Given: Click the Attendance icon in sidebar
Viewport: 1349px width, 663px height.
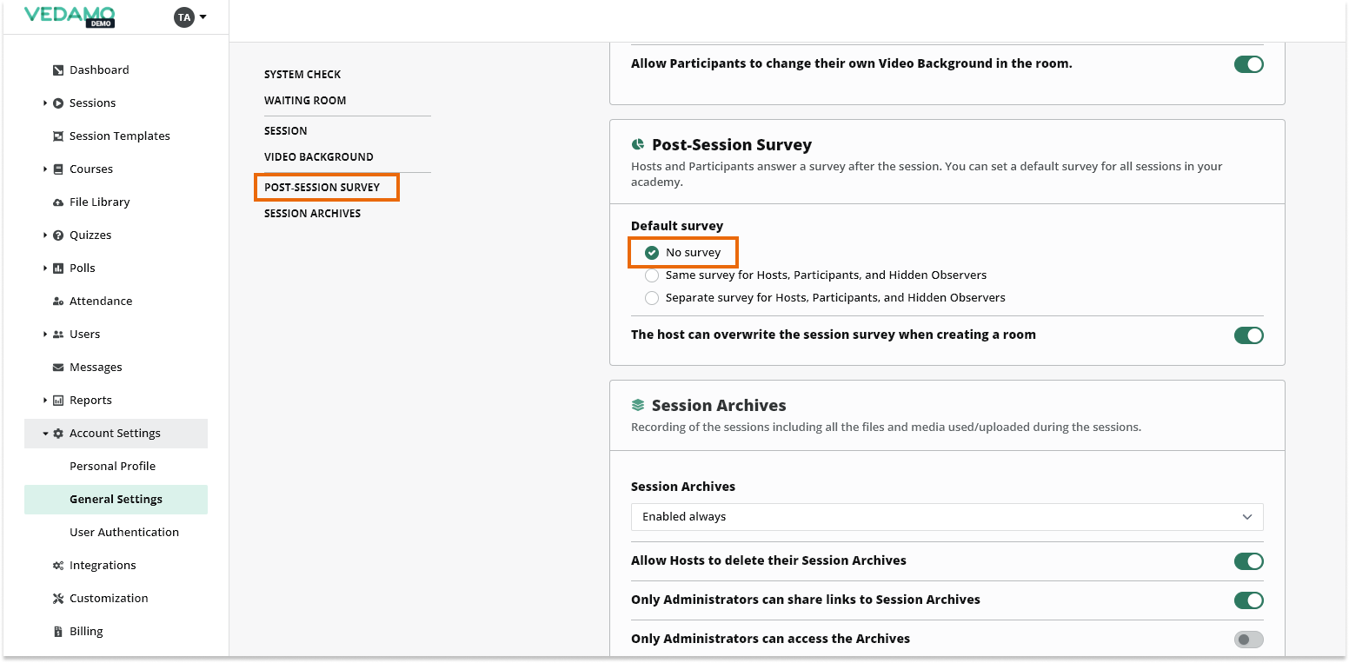Looking at the screenshot, I should (x=58, y=302).
